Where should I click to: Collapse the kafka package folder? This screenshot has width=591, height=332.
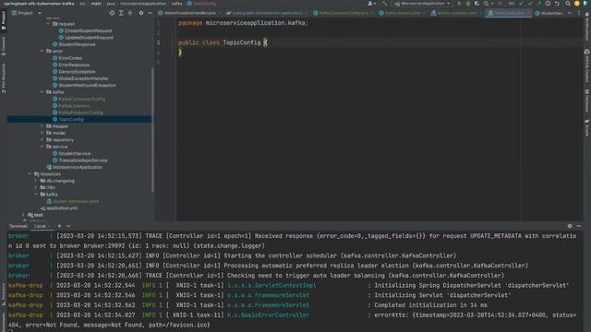pyautogui.click(x=42, y=92)
